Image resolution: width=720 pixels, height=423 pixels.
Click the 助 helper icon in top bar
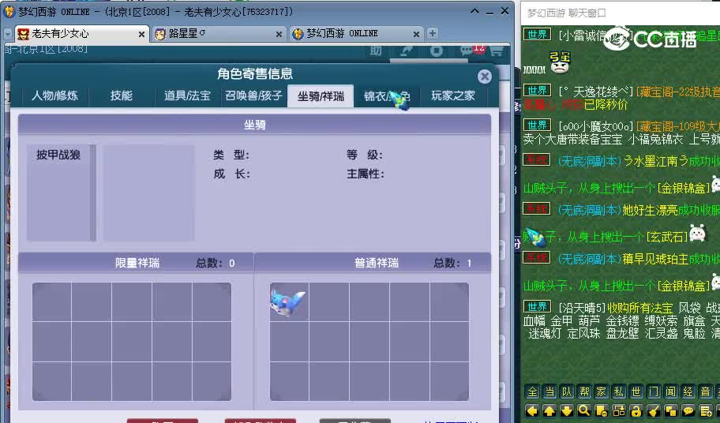click(376, 51)
